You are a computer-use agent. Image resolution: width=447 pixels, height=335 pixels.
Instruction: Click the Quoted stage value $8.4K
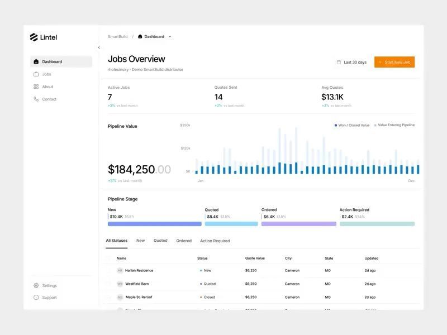click(213, 217)
